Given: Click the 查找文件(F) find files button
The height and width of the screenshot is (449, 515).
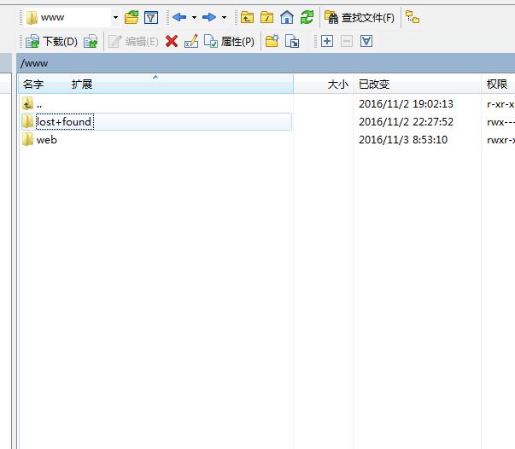Looking at the screenshot, I should click(x=360, y=17).
